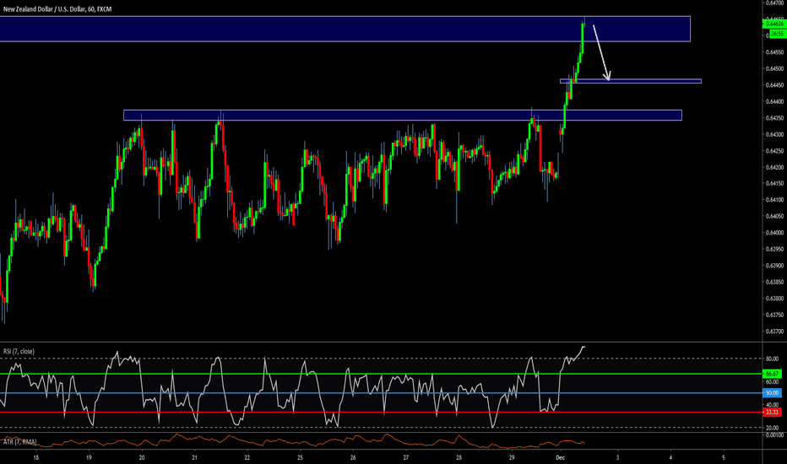Click the 0.64150 price axis label
787x464 pixels.
(775, 184)
